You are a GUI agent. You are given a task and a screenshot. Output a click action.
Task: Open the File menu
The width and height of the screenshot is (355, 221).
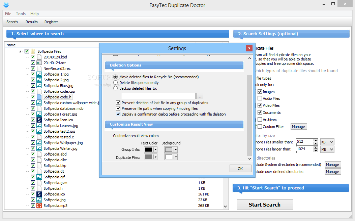pyautogui.click(x=8, y=14)
